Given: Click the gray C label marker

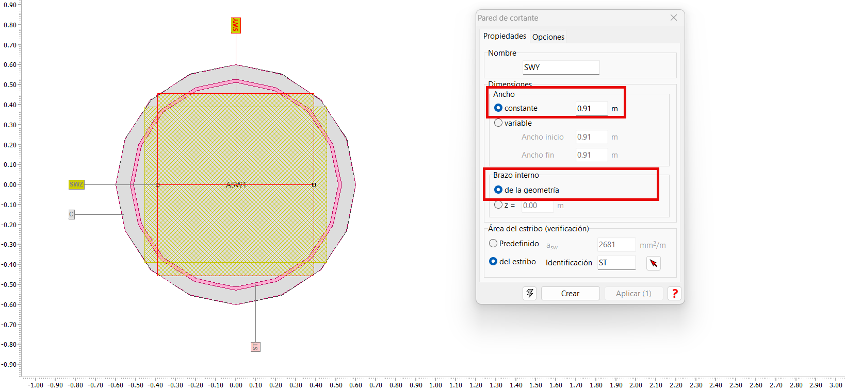Looking at the screenshot, I should point(72,214).
